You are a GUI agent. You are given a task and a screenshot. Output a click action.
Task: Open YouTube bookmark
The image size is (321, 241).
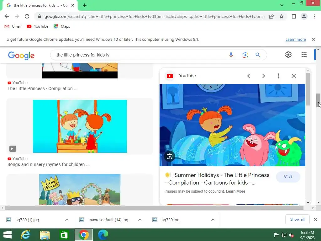click(38, 26)
